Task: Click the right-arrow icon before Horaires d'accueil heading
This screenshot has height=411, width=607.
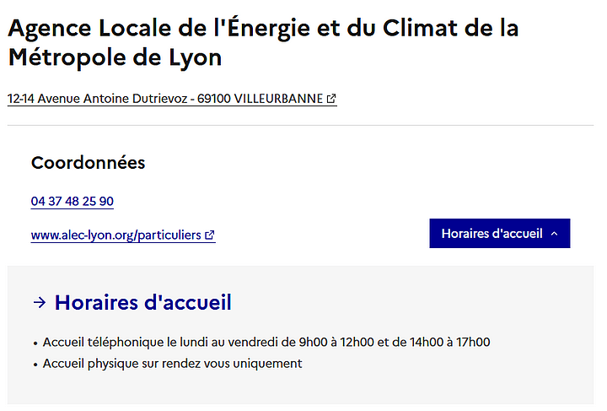Action: (x=40, y=302)
